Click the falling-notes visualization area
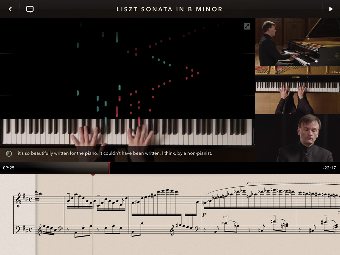The width and height of the screenshot is (340, 255). [127, 68]
